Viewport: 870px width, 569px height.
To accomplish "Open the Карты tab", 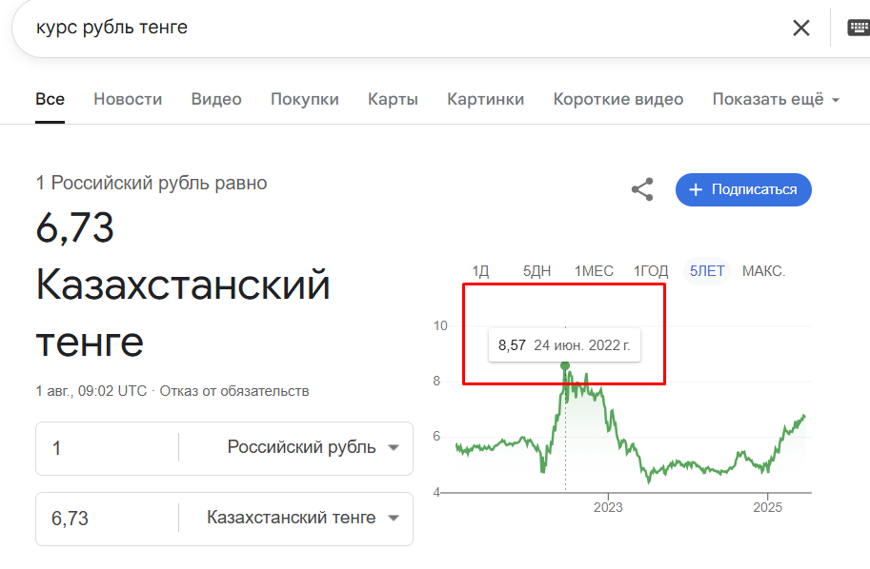I will (393, 99).
